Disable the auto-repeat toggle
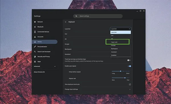 (129, 66)
